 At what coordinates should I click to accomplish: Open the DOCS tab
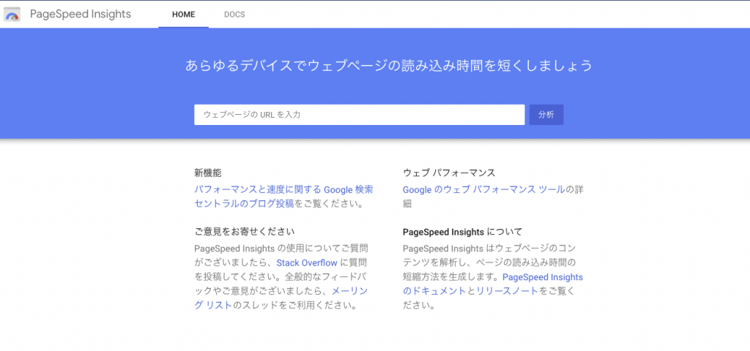(234, 15)
